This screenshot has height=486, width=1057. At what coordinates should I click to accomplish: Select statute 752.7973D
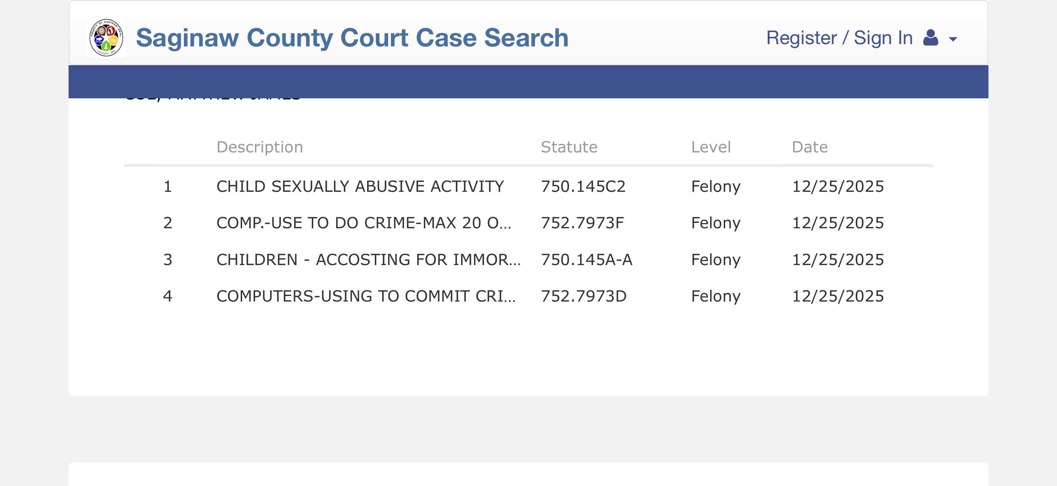[583, 296]
